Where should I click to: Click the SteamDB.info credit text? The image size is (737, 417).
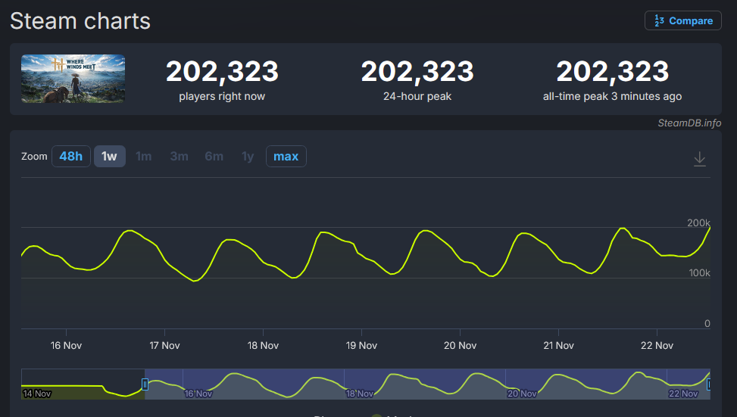(x=689, y=123)
